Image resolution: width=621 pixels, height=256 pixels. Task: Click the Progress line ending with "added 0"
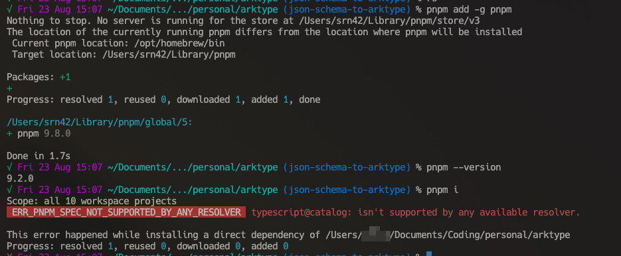click(x=147, y=246)
